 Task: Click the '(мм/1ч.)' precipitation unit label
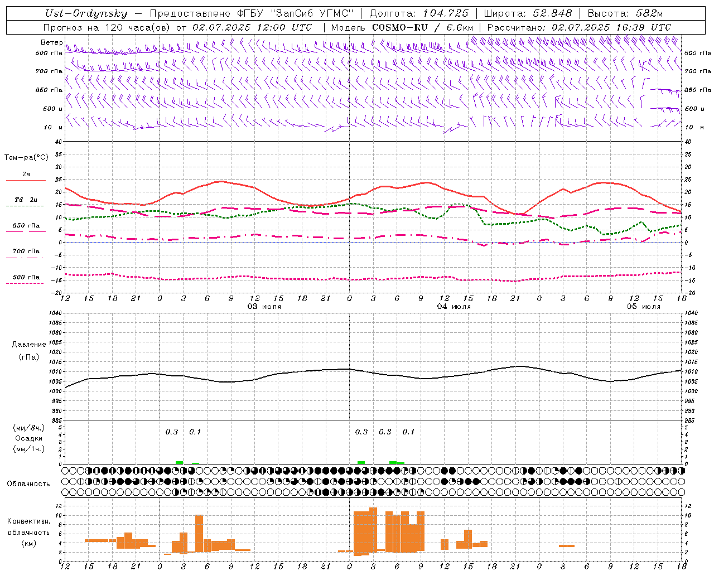(x=29, y=449)
